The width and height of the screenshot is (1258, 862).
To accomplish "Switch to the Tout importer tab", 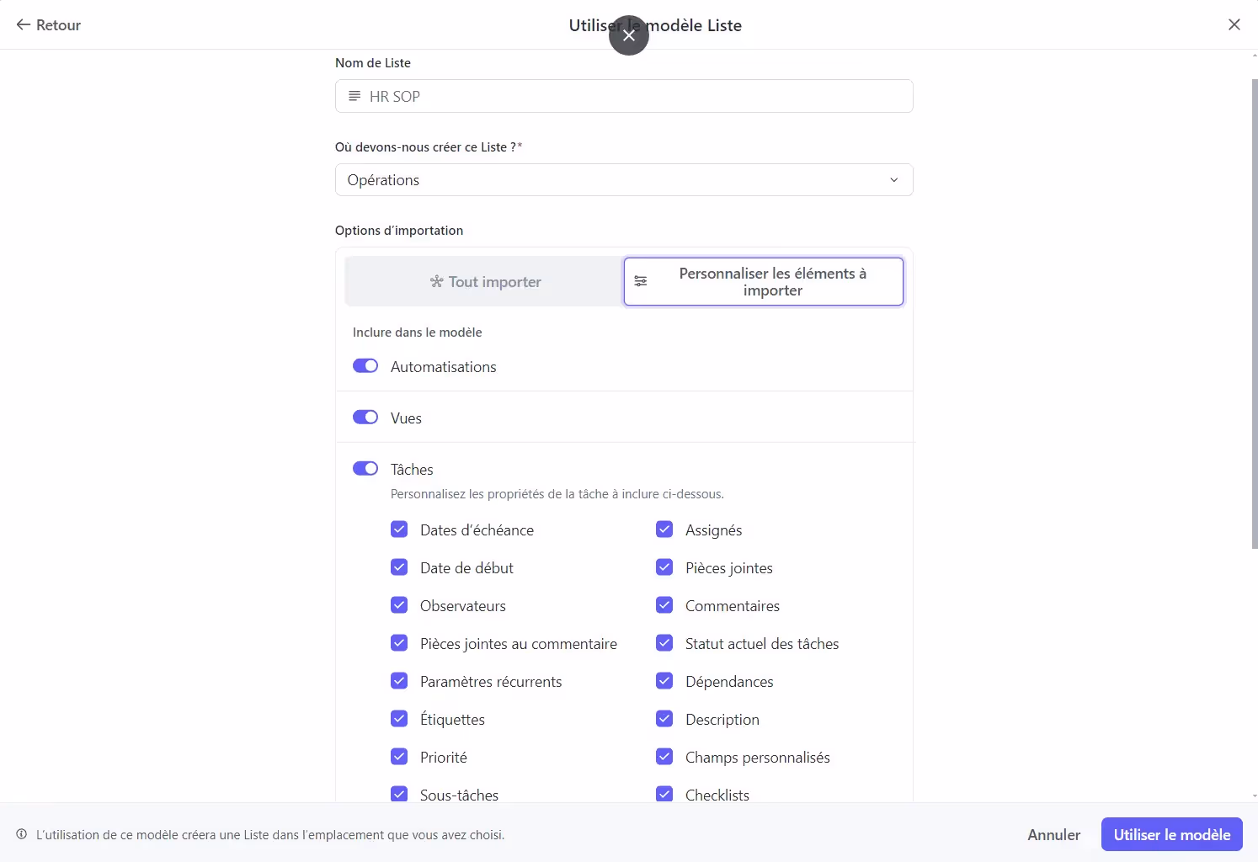I will click(x=484, y=281).
